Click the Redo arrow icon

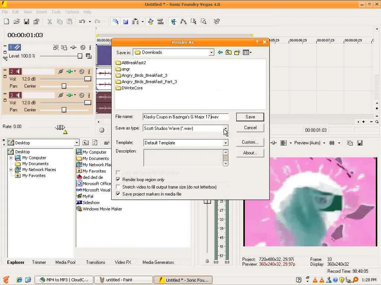[97, 22]
